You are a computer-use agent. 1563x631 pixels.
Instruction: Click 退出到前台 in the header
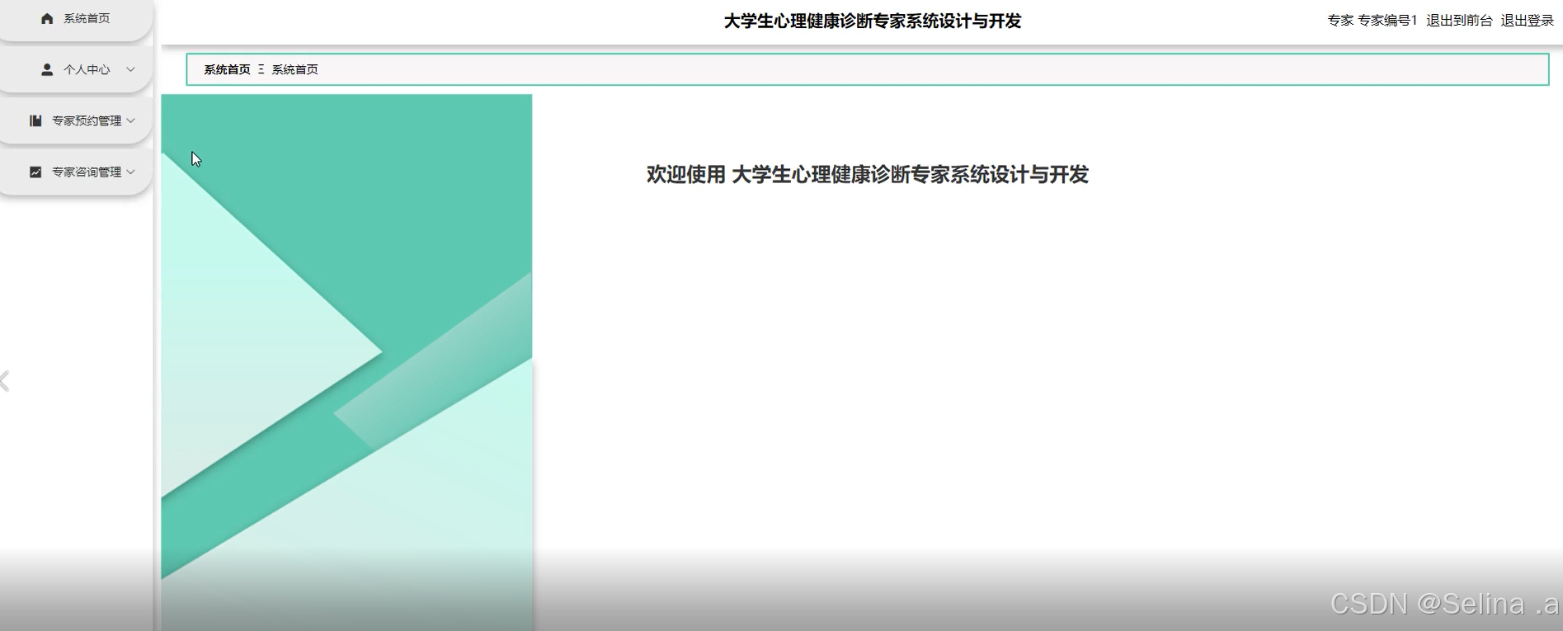1459,21
